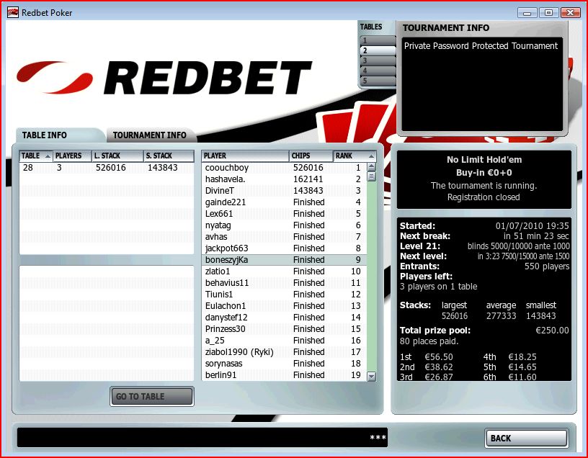588x458 pixels.
Task: Click the Redbet Poker title bar icon
Action: tap(13, 12)
